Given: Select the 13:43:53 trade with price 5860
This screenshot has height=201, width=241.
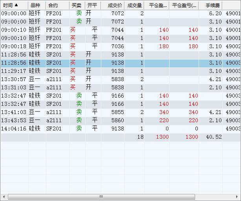Looking at the screenshot, I should click(118, 120).
